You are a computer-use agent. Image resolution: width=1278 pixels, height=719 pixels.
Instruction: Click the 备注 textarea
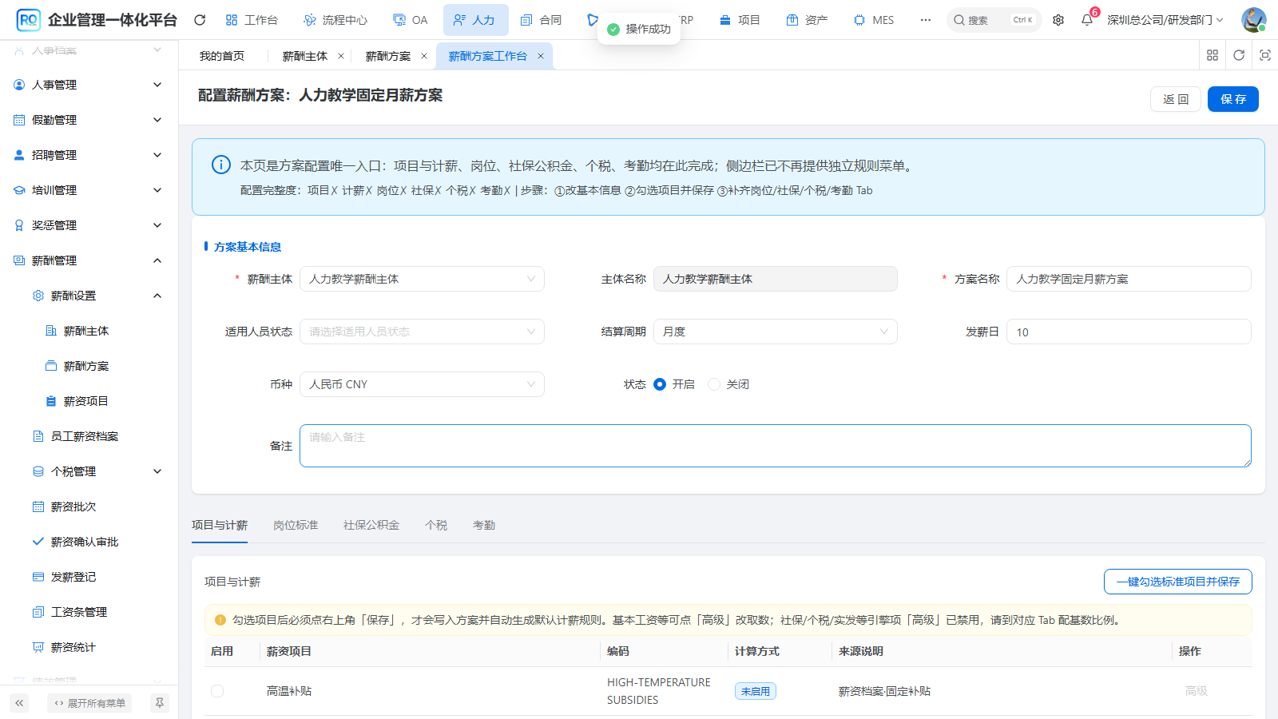pos(776,446)
